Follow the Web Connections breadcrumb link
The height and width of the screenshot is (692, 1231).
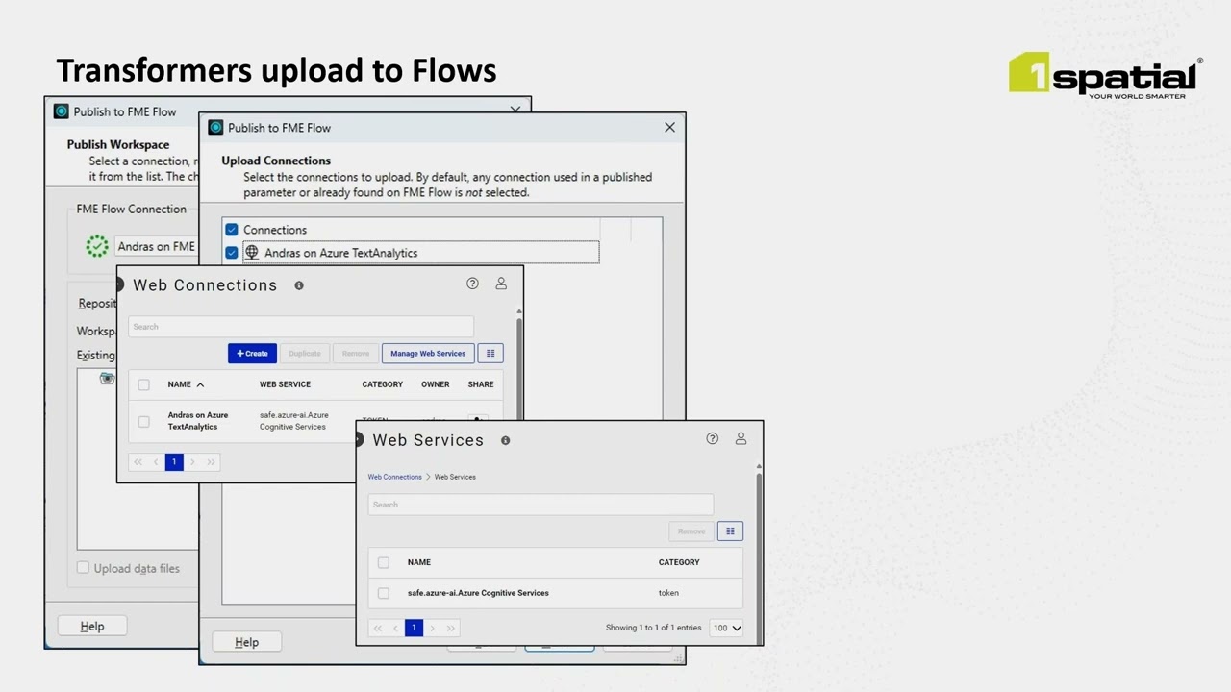394,477
